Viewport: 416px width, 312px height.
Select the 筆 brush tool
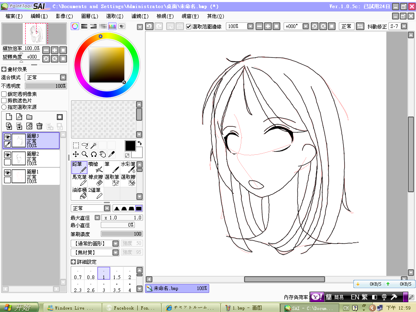click(x=112, y=167)
